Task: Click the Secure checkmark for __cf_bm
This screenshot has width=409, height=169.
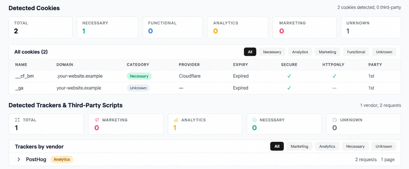Action: tap(289, 76)
